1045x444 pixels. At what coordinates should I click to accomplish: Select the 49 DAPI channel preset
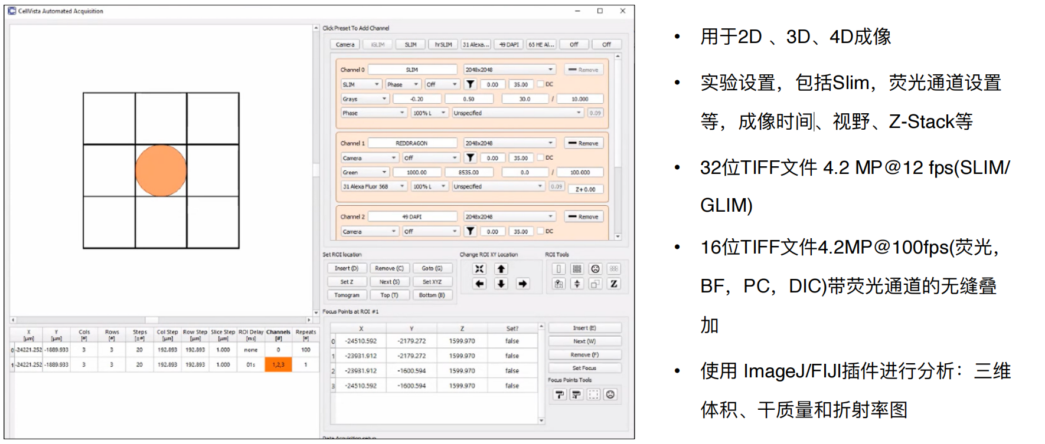pos(508,45)
